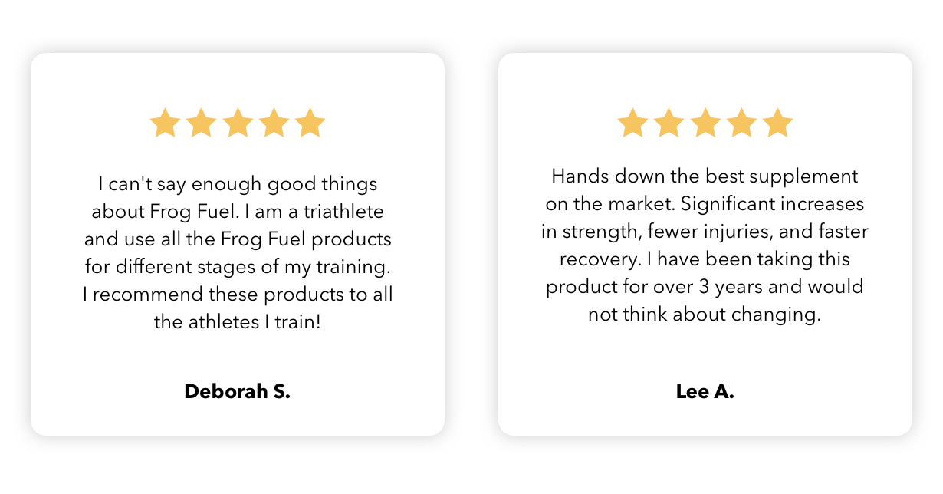Click the fifth star in Lee's review
943x494 pixels.
[x=777, y=123]
